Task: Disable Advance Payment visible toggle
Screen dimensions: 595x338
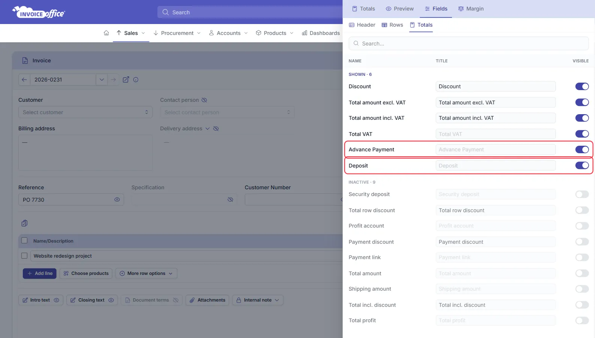Action: tap(582, 149)
